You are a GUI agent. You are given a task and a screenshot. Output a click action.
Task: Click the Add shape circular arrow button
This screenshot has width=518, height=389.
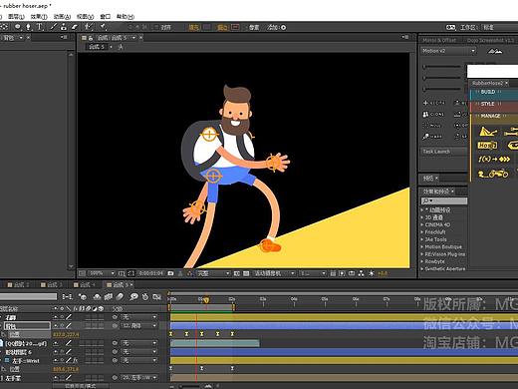pos(284,27)
